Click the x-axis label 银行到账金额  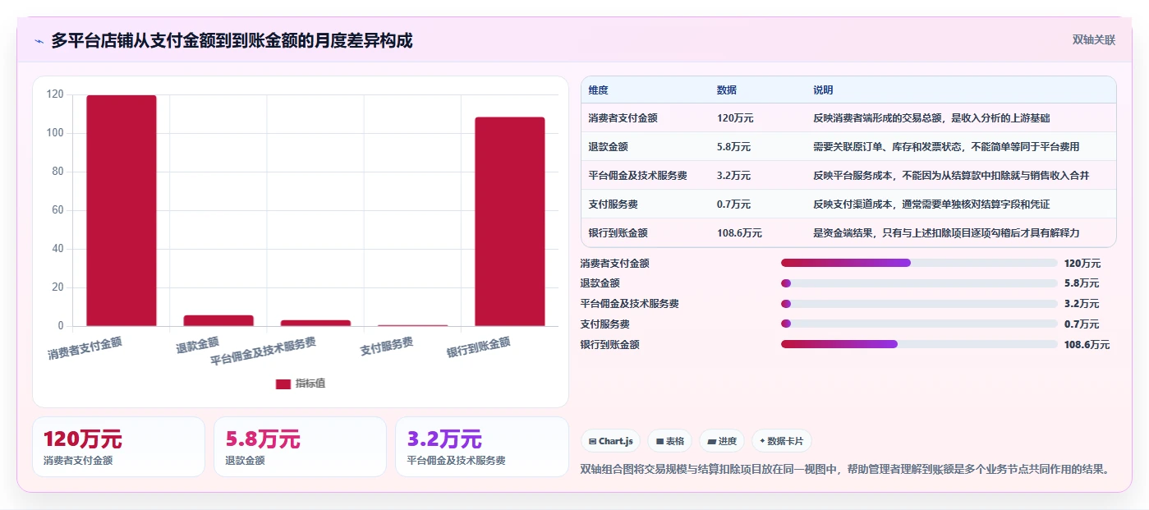click(478, 347)
